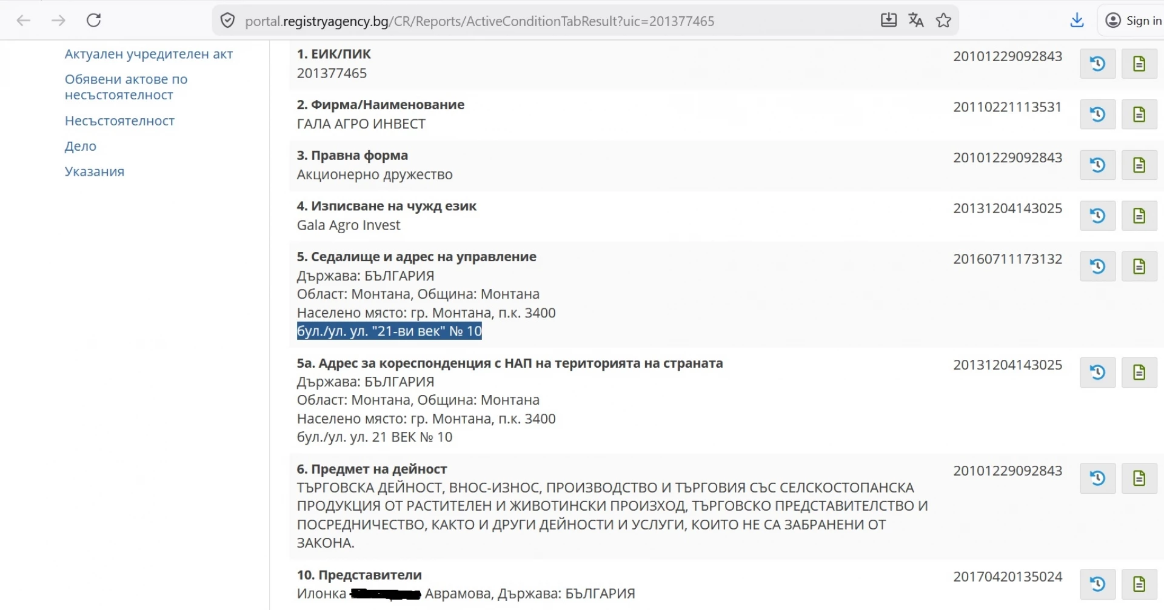This screenshot has height=610, width=1164.
Task: Go to the Несъстоятелност section
Action: tap(119, 121)
